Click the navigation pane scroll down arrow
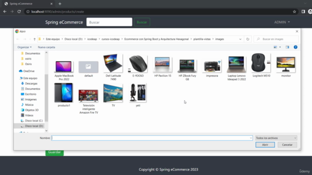 pyautogui.click(x=46, y=131)
